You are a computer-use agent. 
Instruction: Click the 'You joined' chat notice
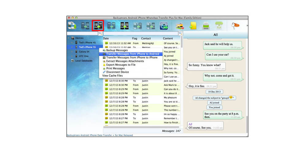214,107
